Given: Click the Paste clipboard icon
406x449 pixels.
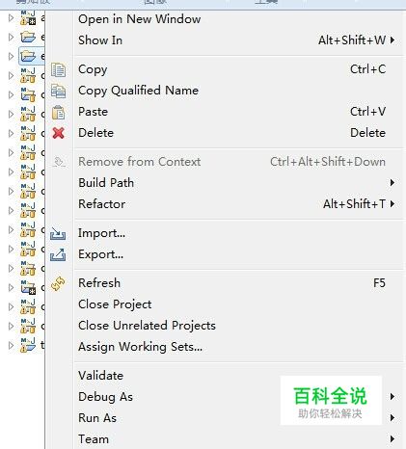Looking at the screenshot, I should click(x=59, y=113).
